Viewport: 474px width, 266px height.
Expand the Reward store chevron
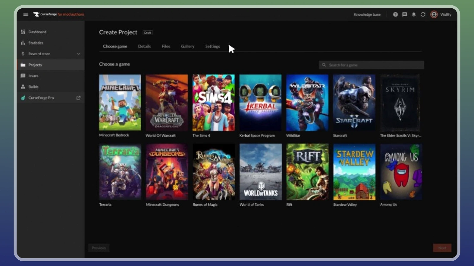click(79, 54)
